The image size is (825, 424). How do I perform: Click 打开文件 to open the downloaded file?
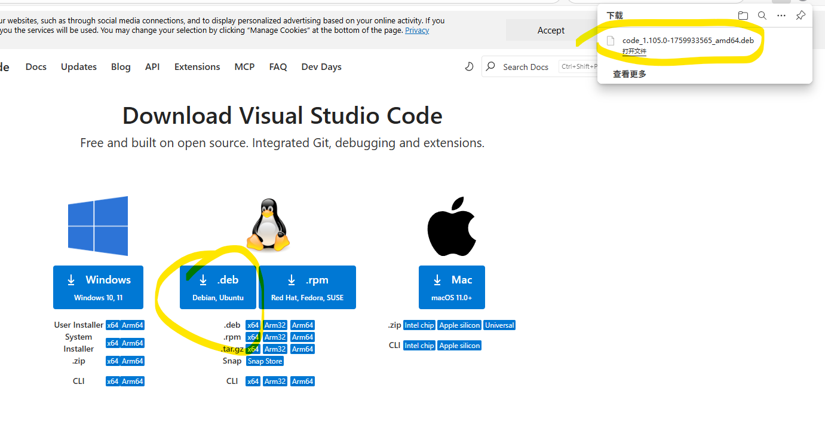(634, 51)
